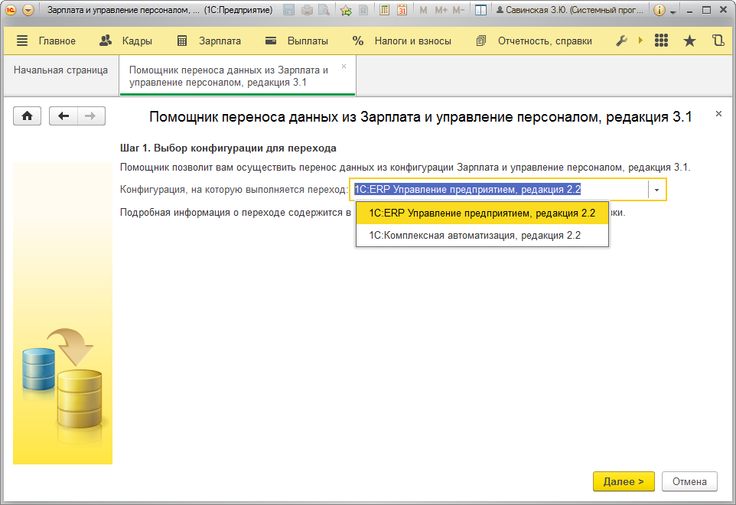
Task: Select 1С:ERP Управление предприятием option
Action: [x=482, y=213]
